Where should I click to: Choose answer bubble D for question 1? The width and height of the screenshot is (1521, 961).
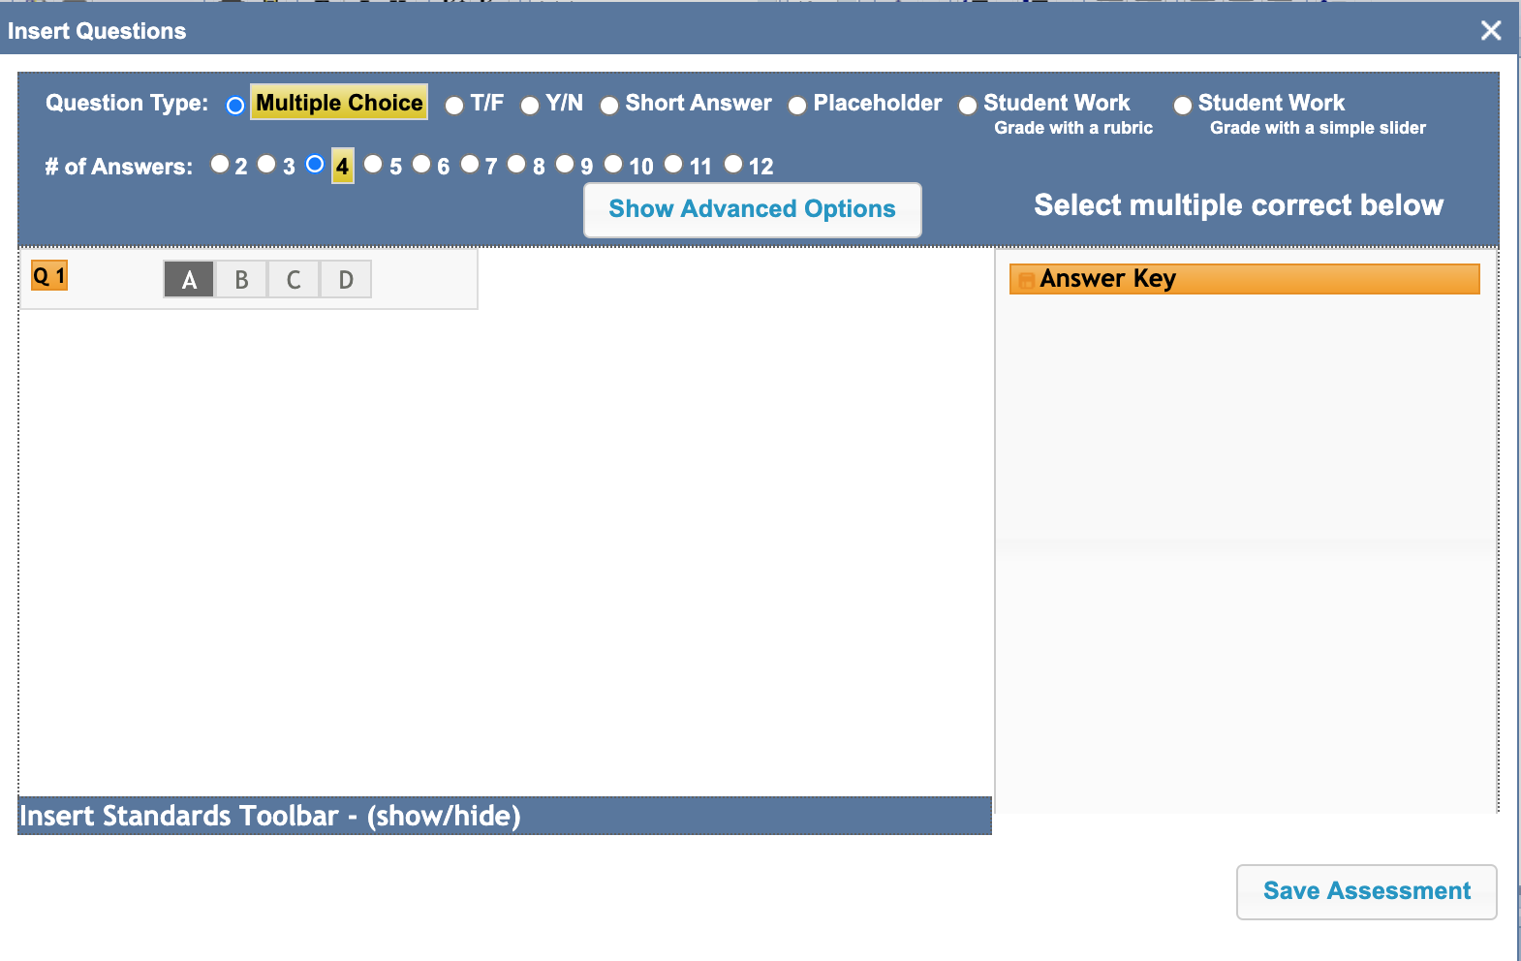pyautogui.click(x=346, y=280)
